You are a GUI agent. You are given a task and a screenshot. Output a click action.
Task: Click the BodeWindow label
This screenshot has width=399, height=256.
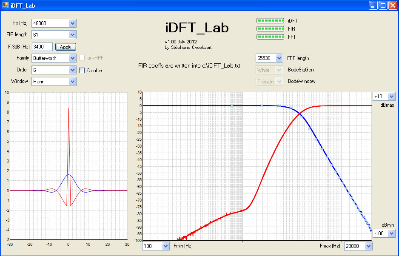(302, 81)
